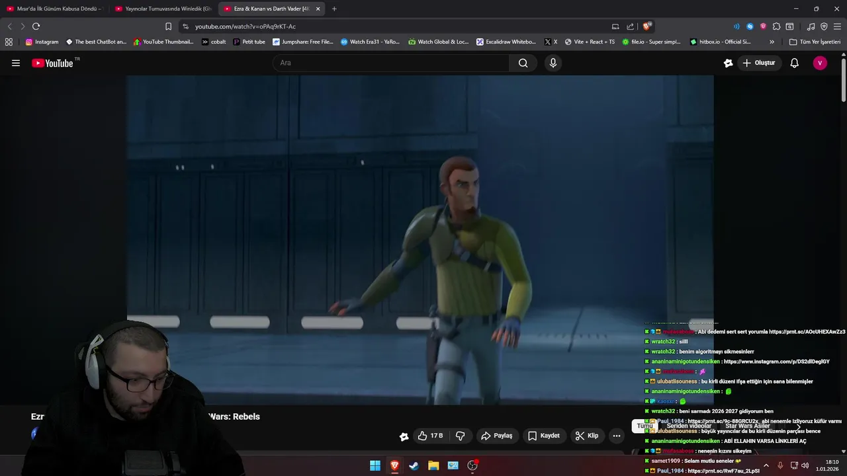Open the pink shield U extension

coord(763,26)
